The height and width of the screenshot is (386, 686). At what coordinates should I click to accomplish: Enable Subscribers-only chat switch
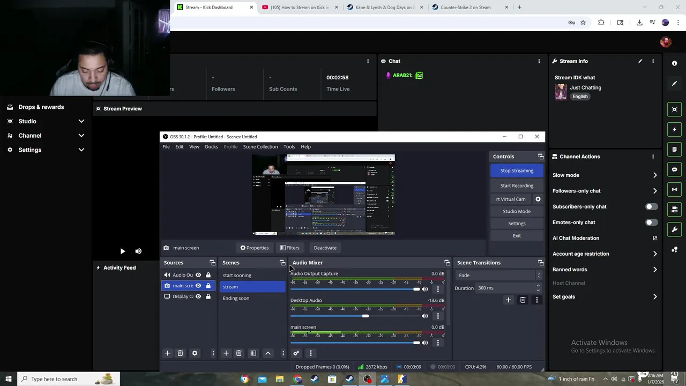click(x=651, y=206)
